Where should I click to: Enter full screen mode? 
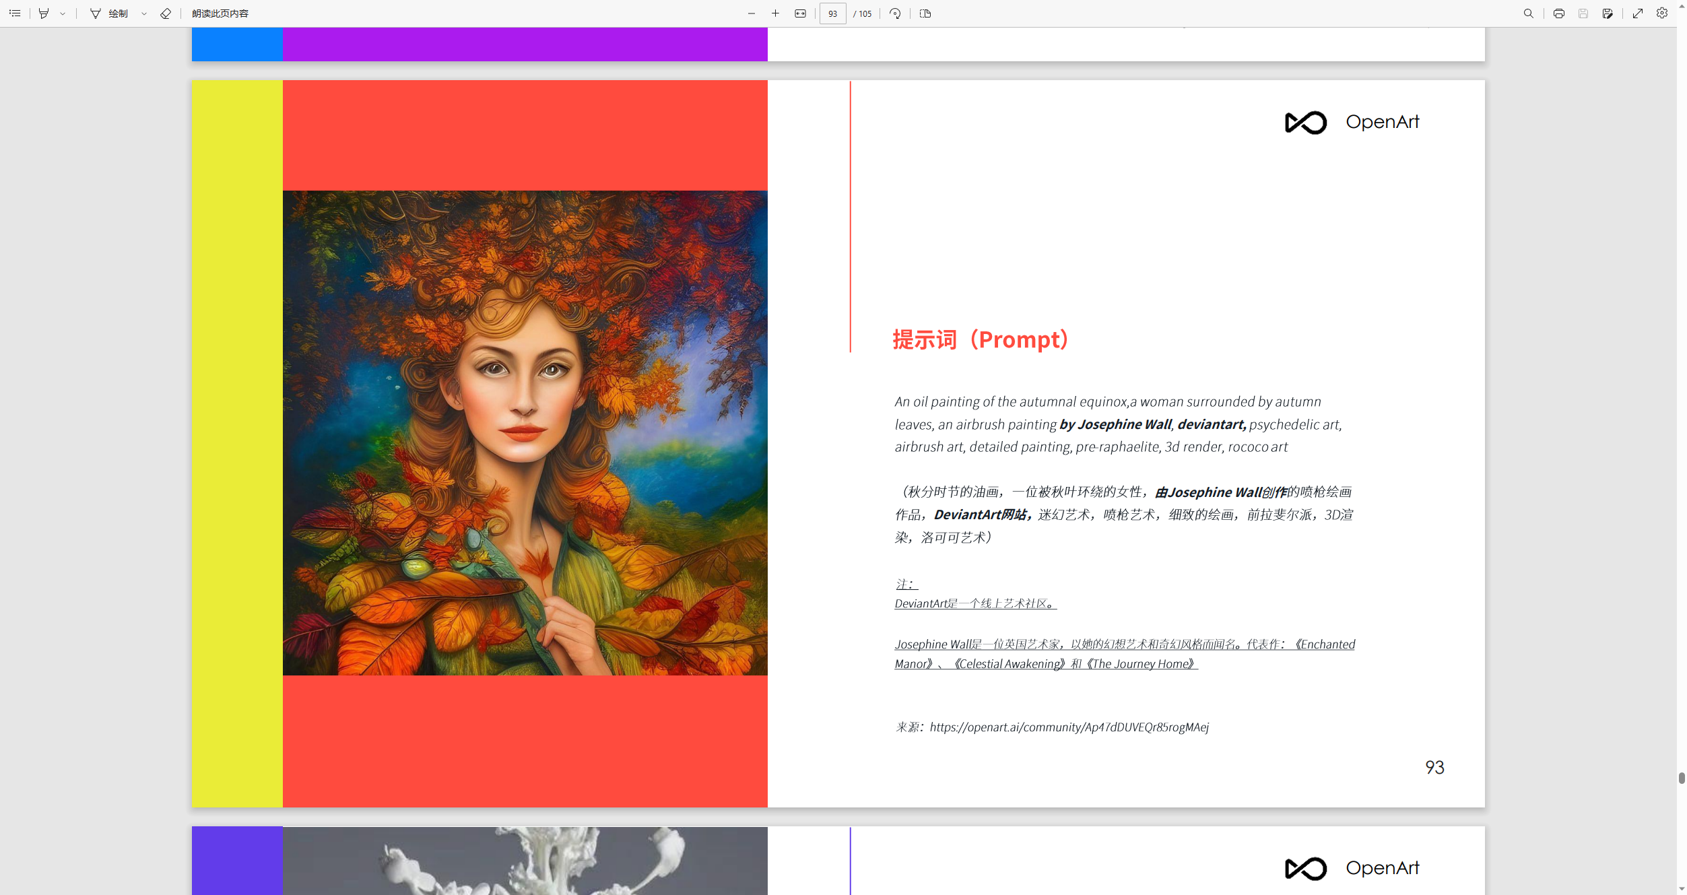coord(1638,13)
